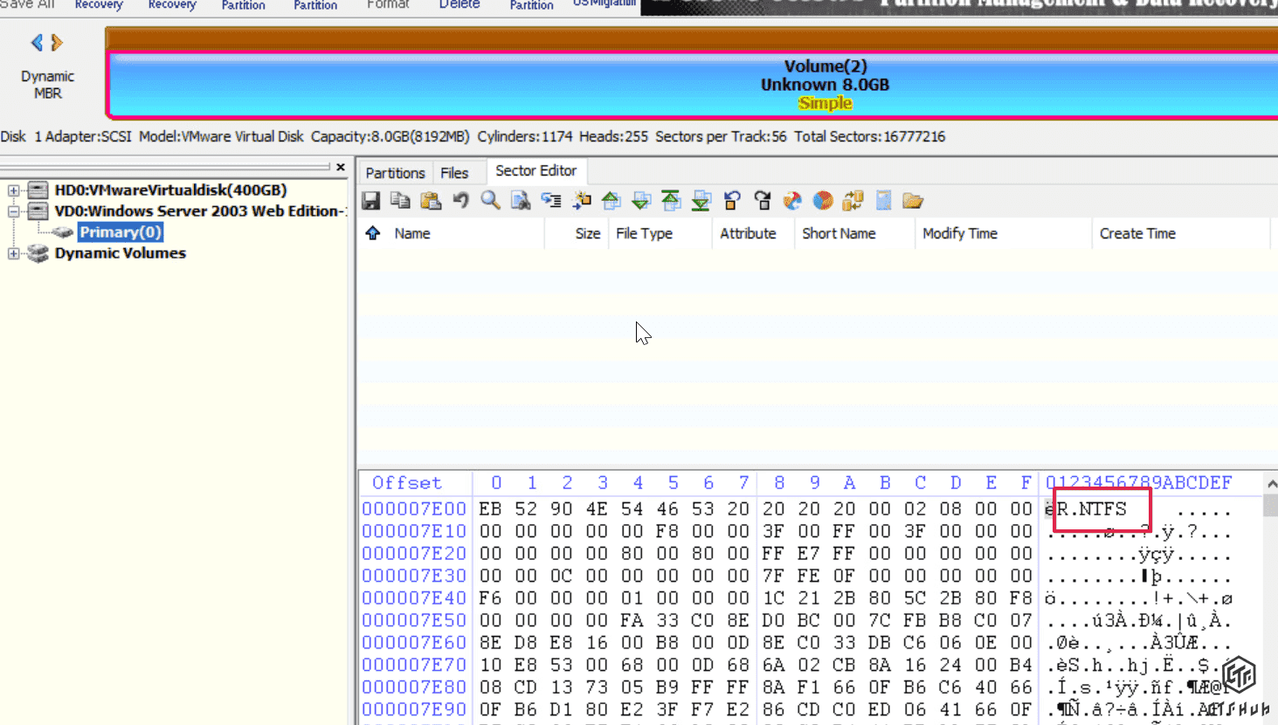Sort file list by Size column
The width and height of the screenshot is (1278, 725).
[x=587, y=233]
